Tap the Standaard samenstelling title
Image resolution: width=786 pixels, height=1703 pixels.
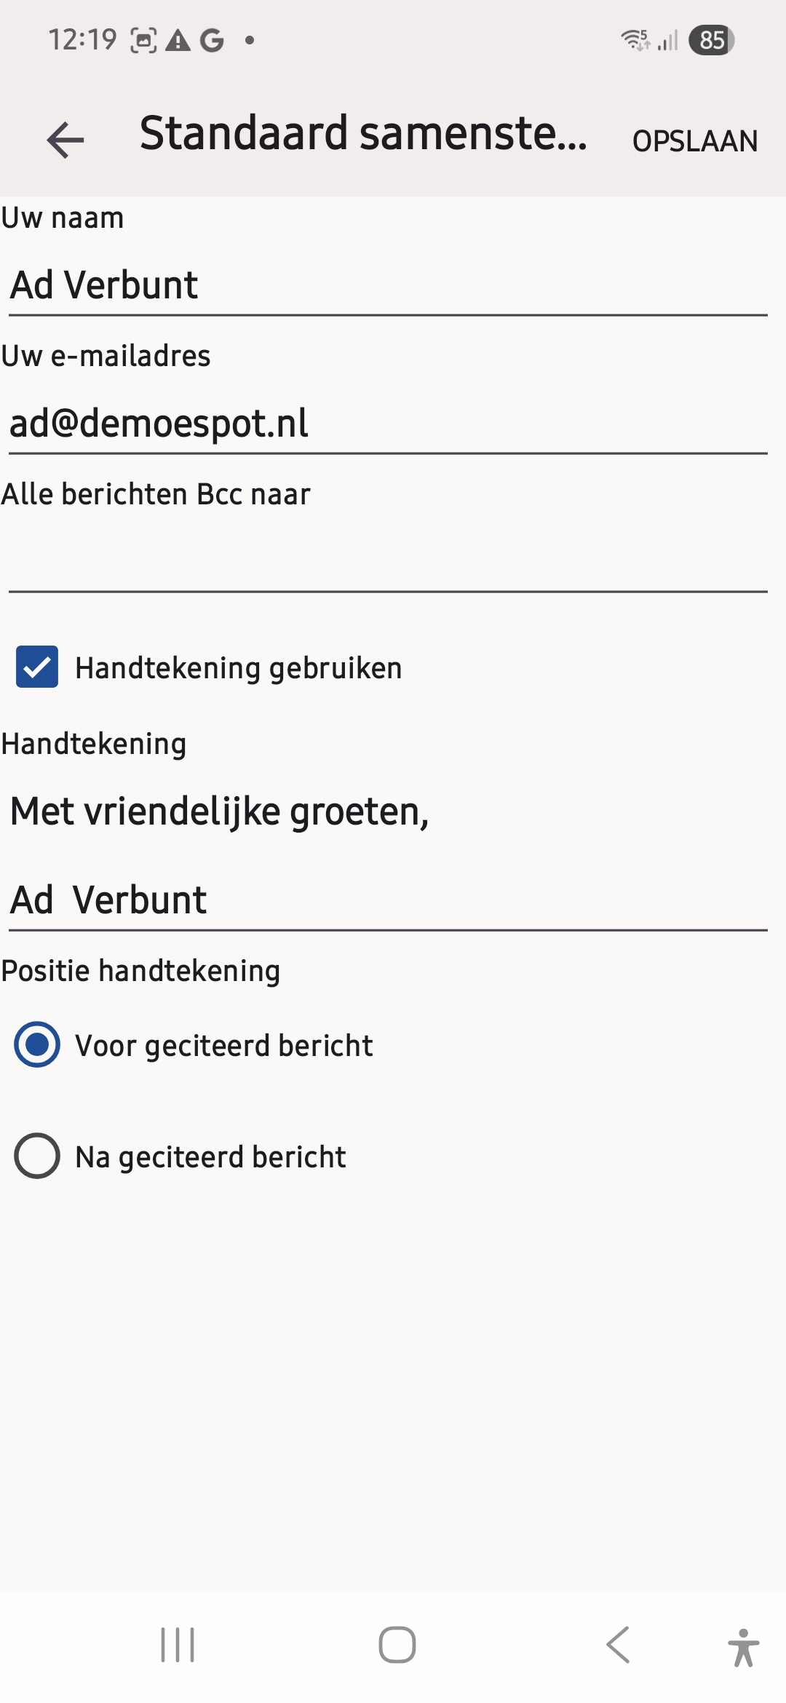pyautogui.click(x=362, y=134)
